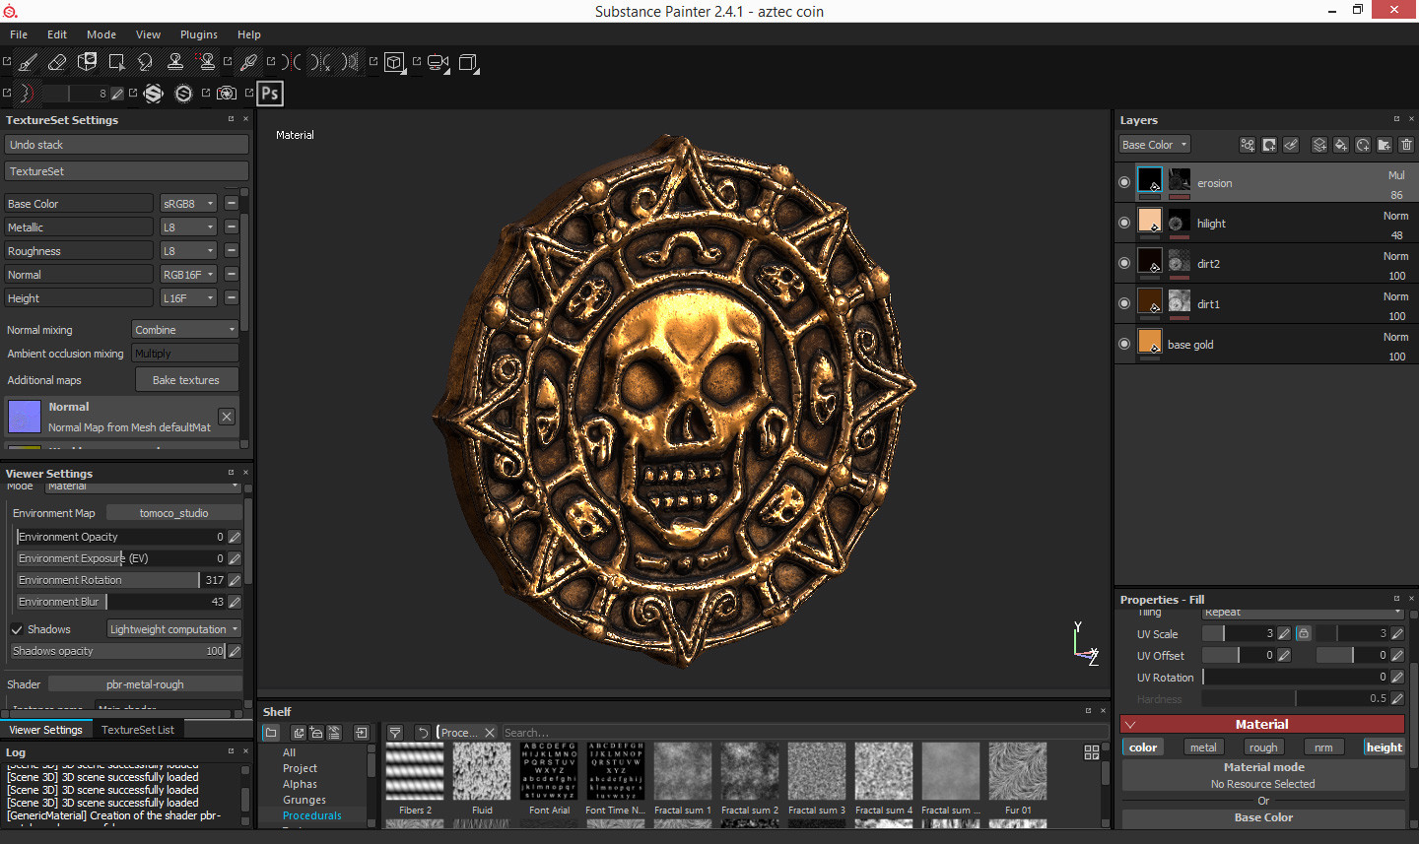This screenshot has height=844, width=1419.
Task: Select the Projection tool
Action: pyautogui.click(x=88, y=63)
